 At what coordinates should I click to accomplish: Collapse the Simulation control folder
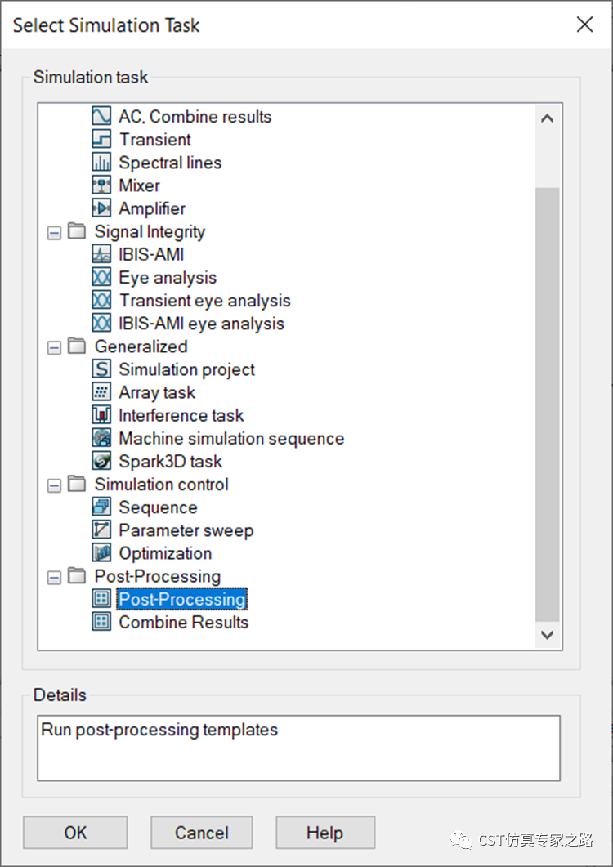(x=54, y=485)
